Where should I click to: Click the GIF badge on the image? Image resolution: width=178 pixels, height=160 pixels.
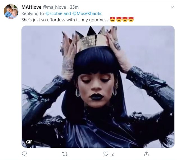pyautogui.click(x=29, y=142)
